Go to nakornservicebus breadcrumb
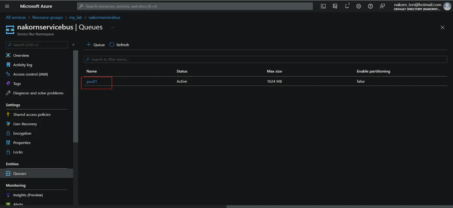453x208 pixels. pos(104,17)
